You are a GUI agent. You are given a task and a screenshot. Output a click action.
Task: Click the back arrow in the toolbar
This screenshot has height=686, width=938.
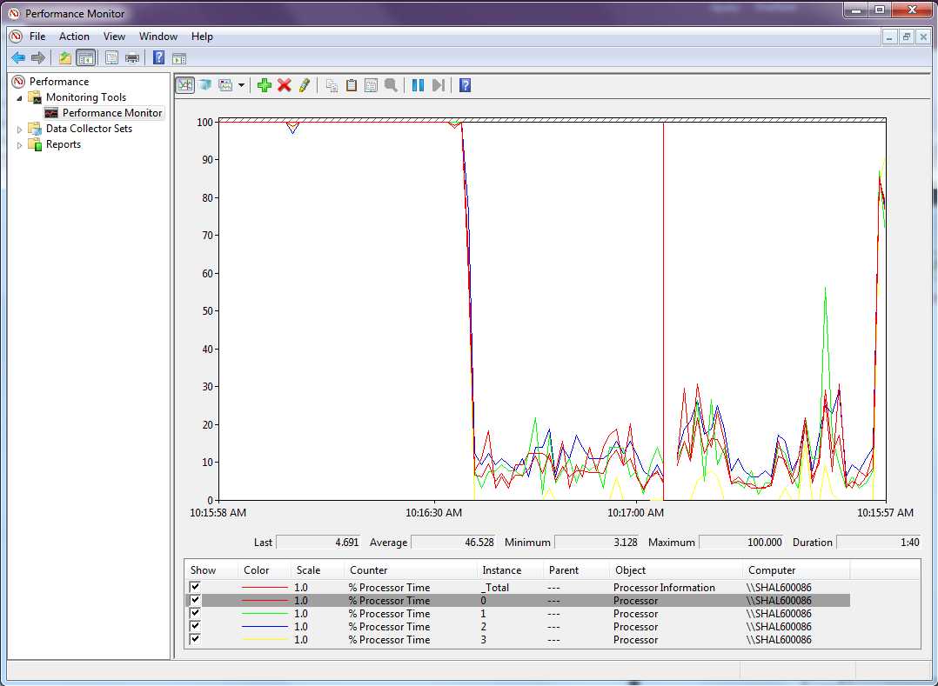coord(17,58)
